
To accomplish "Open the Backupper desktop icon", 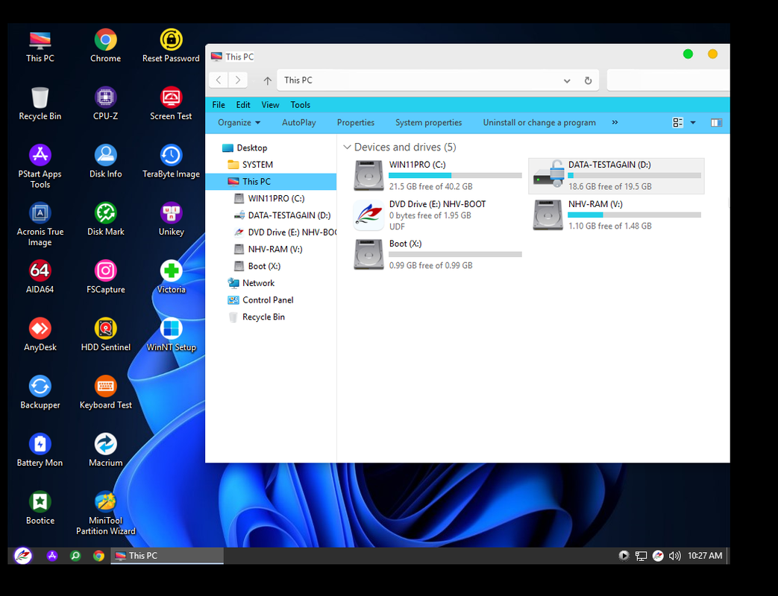I will tap(40, 393).
